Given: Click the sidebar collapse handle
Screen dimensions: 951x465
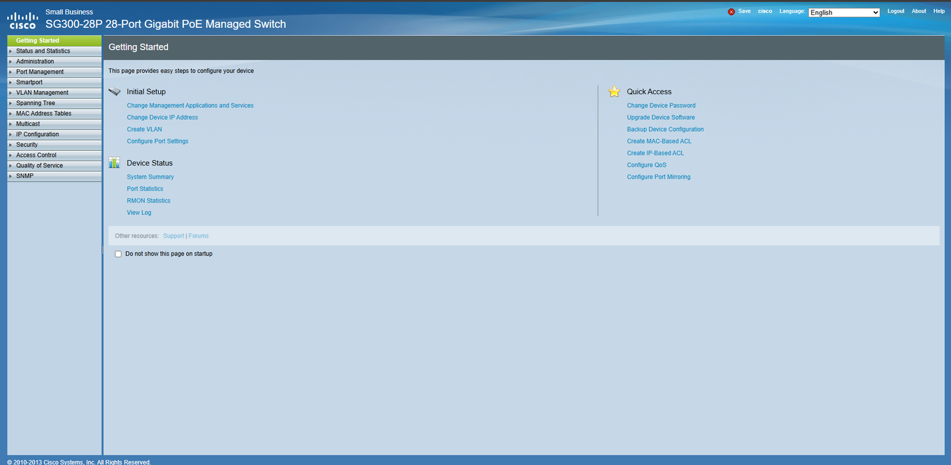Looking at the screenshot, I should point(102,249).
